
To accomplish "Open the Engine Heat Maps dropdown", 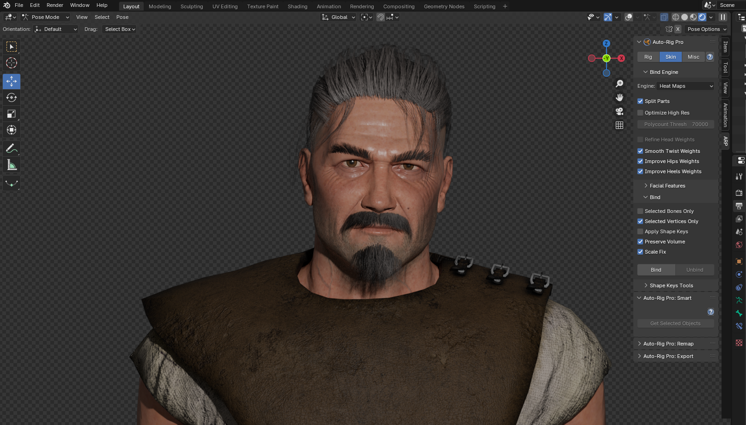I will (685, 86).
